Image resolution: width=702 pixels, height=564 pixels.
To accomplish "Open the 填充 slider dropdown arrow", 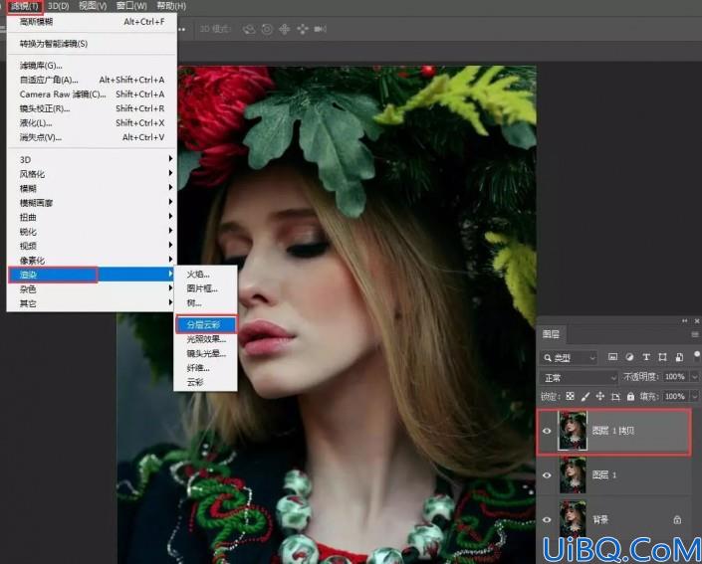I will [x=694, y=396].
